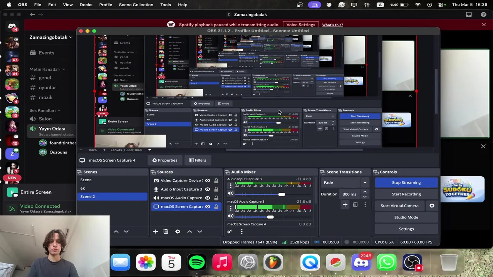Collapse the Ses Kanalları category
The image size is (493, 277).
pos(45,110)
